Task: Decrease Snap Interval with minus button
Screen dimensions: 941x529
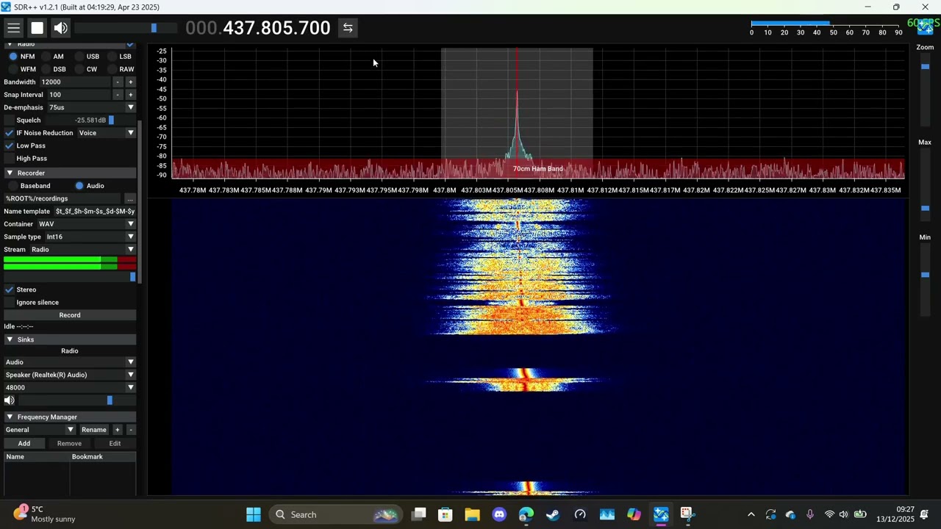Action: point(118,95)
